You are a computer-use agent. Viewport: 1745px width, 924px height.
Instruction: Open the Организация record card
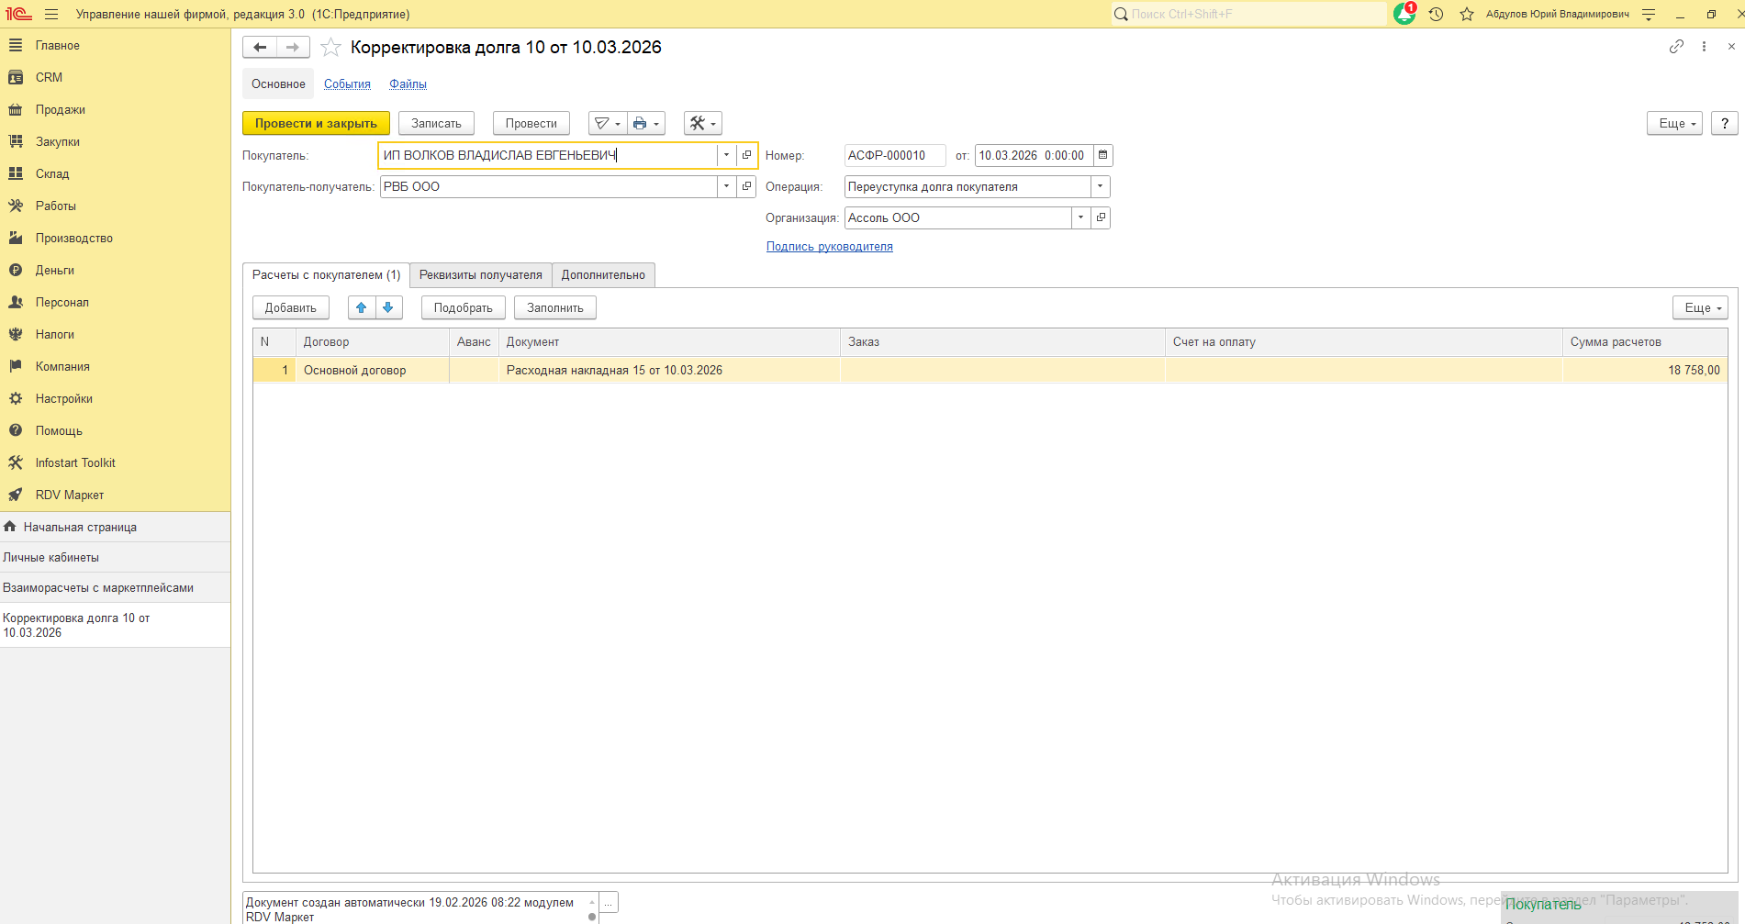point(1101,217)
